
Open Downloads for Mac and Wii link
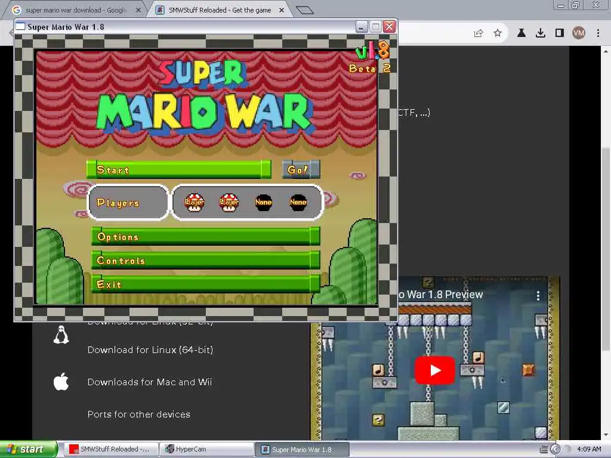(150, 382)
